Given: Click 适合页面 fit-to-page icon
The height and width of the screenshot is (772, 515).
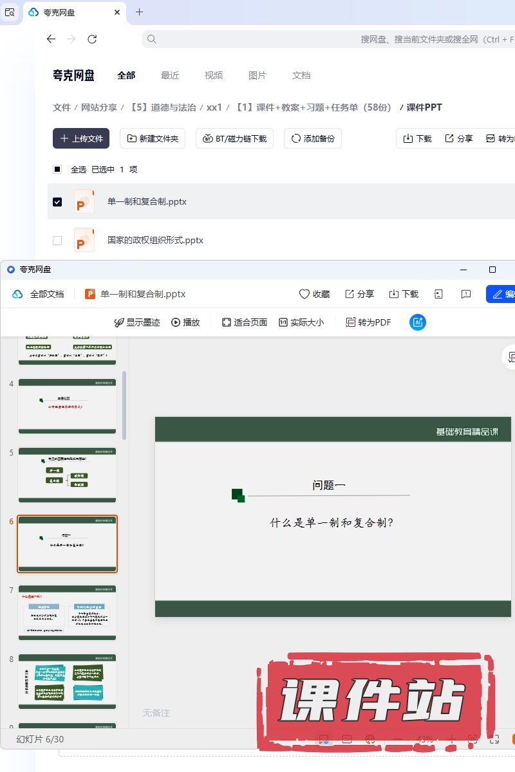Looking at the screenshot, I should pos(227,322).
